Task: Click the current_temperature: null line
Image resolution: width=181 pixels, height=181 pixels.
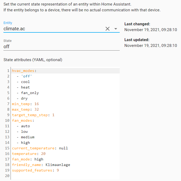Action: click(40, 148)
